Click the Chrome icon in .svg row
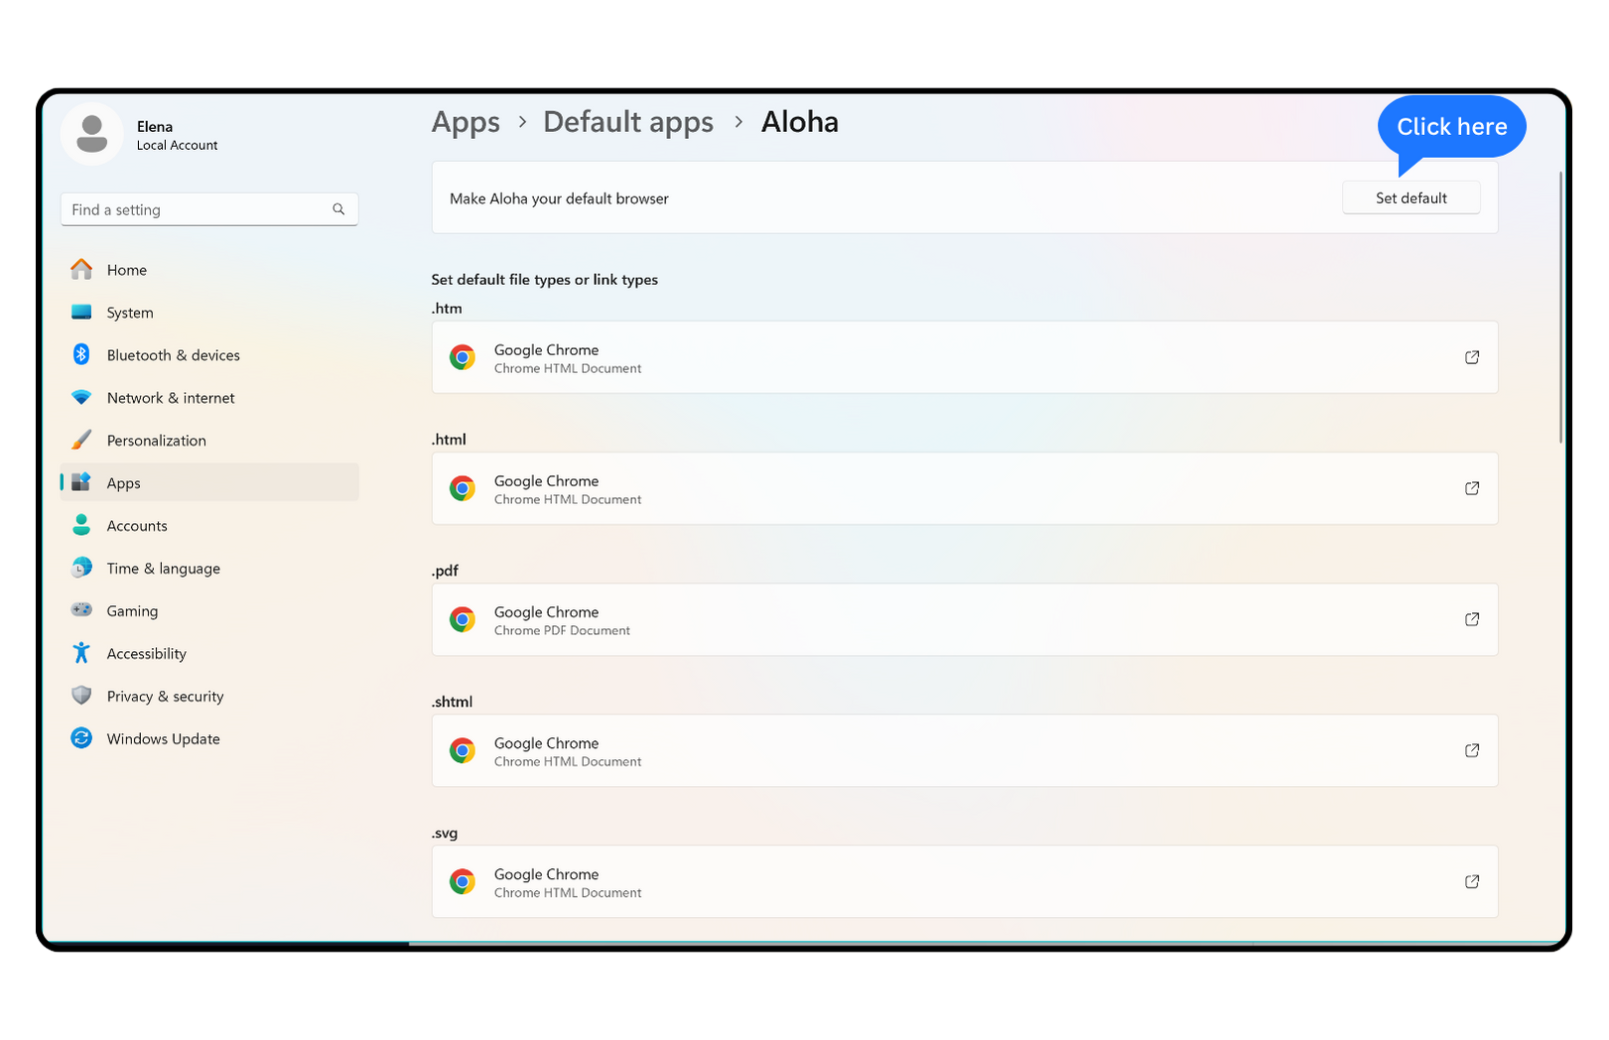The width and height of the screenshot is (1609, 1040). [463, 881]
